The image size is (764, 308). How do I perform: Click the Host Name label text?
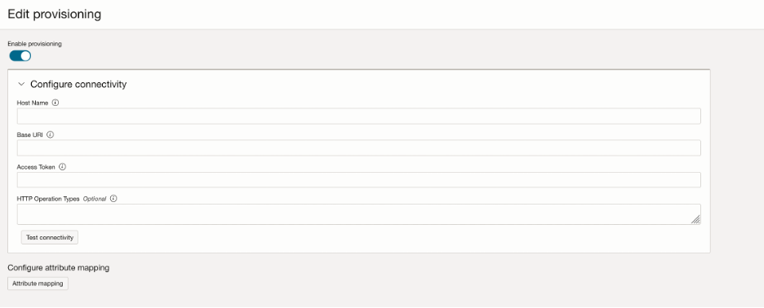pos(33,103)
